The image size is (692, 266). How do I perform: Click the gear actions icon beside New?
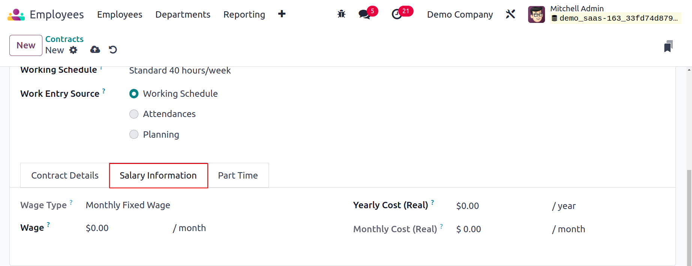74,50
